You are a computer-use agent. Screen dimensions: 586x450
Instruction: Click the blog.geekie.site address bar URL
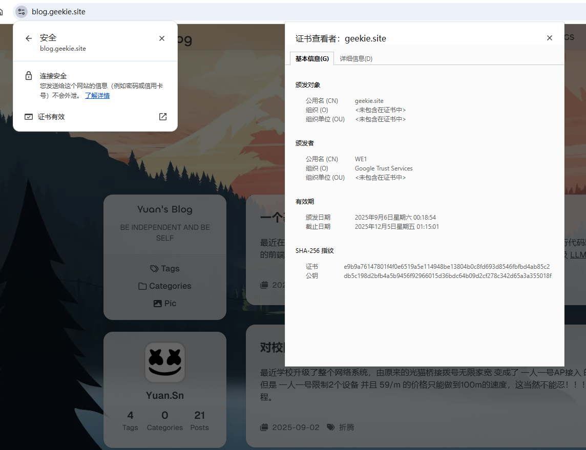click(x=58, y=11)
